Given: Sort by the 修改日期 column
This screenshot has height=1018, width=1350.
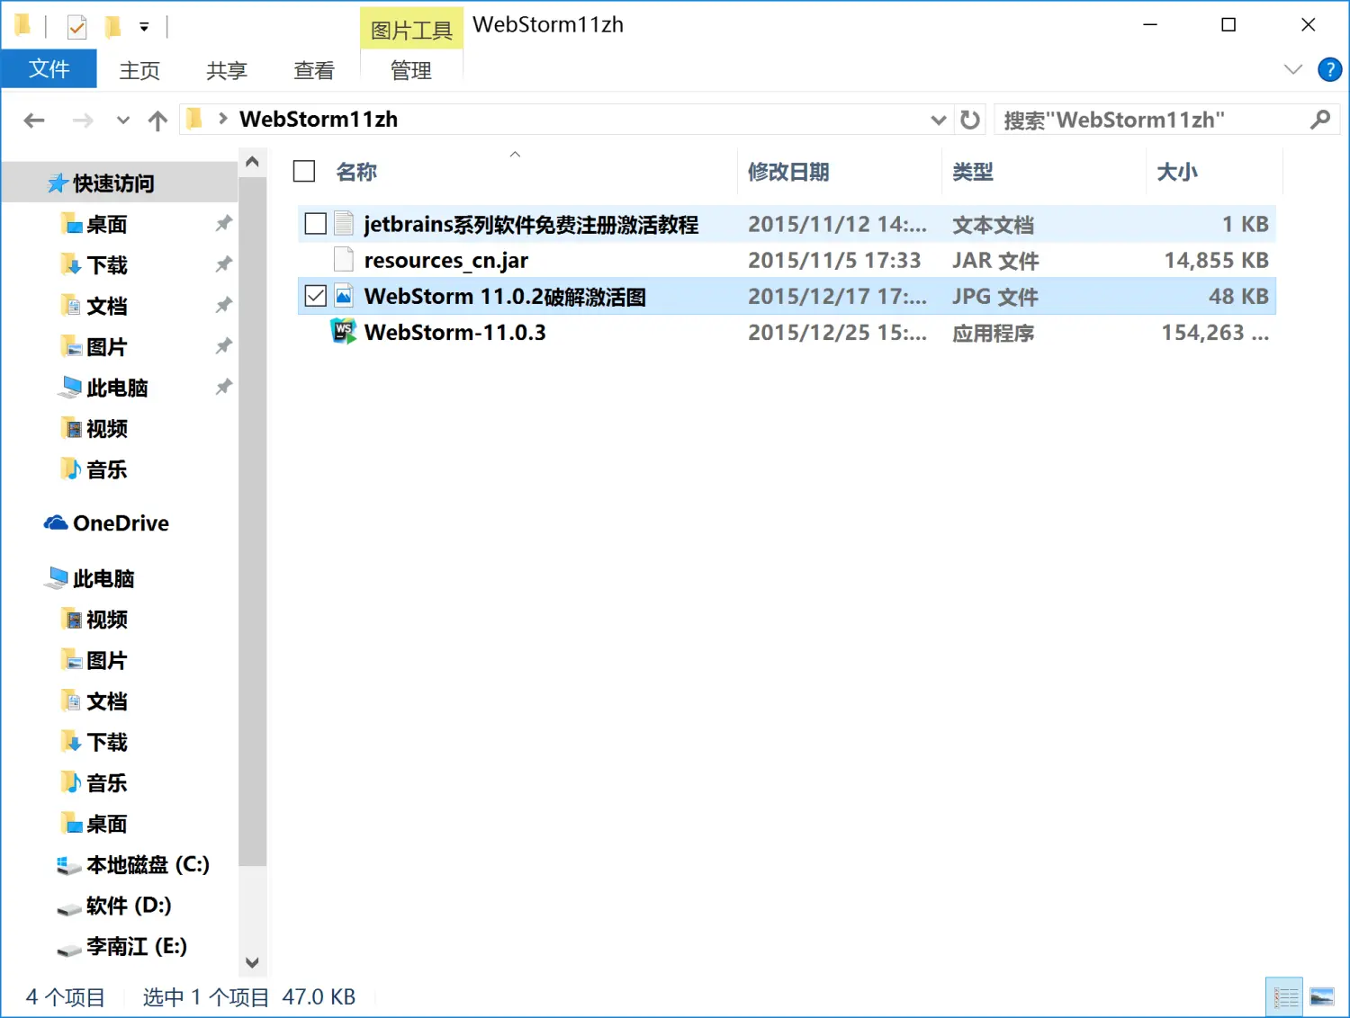Looking at the screenshot, I should [788, 172].
